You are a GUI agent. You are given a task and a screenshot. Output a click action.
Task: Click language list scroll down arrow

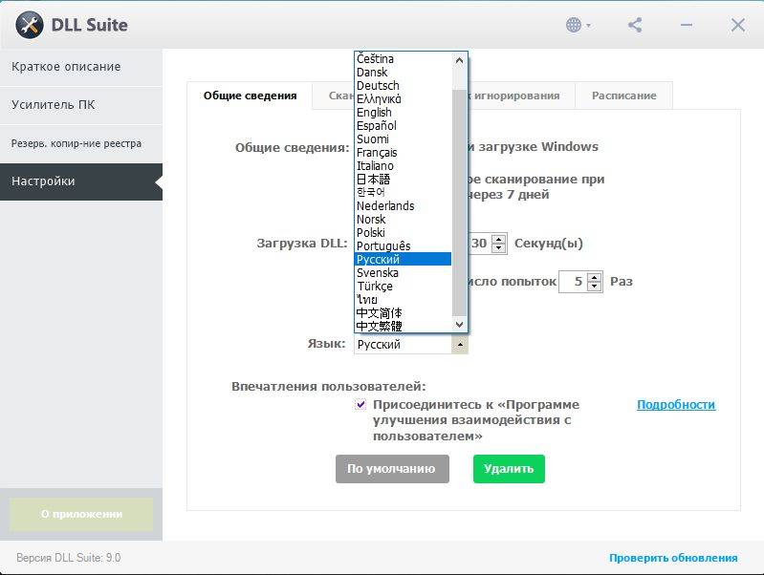click(459, 324)
